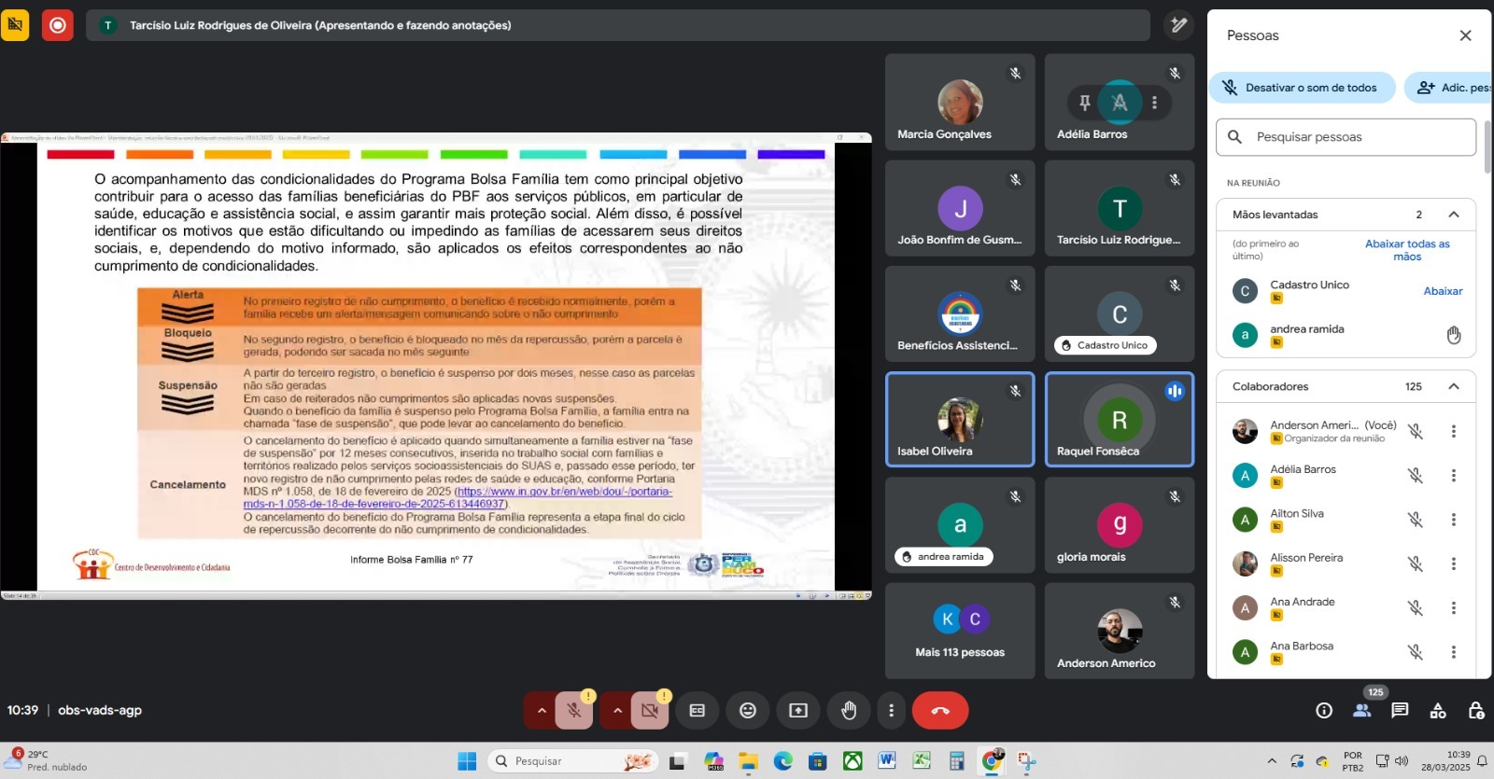Collapse the Mãos levantadas section
The height and width of the screenshot is (779, 1494).
pyautogui.click(x=1453, y=215)
